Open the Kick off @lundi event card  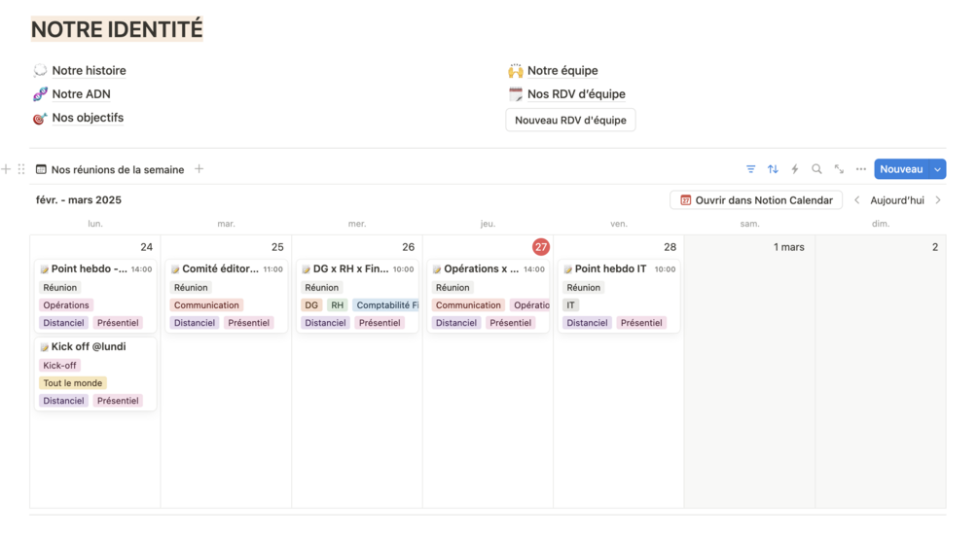pyautogui.click(x=89, y=346)
